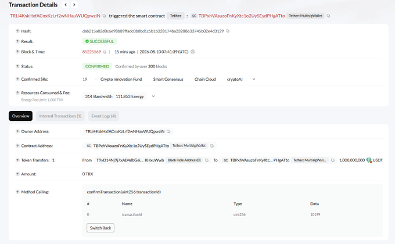Screen dimensions: 395x244
Task: Click the Tether contract tag
Action: 175,16
